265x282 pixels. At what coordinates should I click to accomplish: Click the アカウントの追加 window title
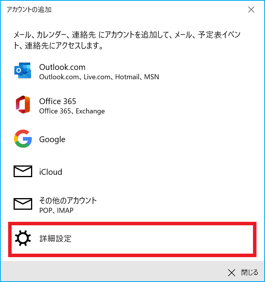[29, 10]
